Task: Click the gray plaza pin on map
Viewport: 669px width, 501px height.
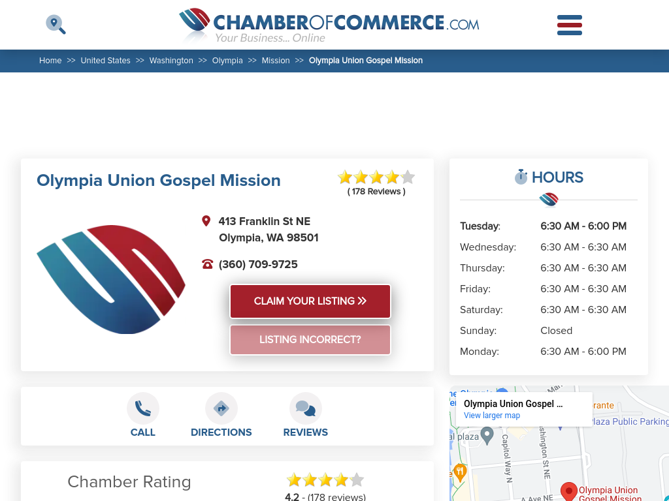Action: (x=487, y=436)
